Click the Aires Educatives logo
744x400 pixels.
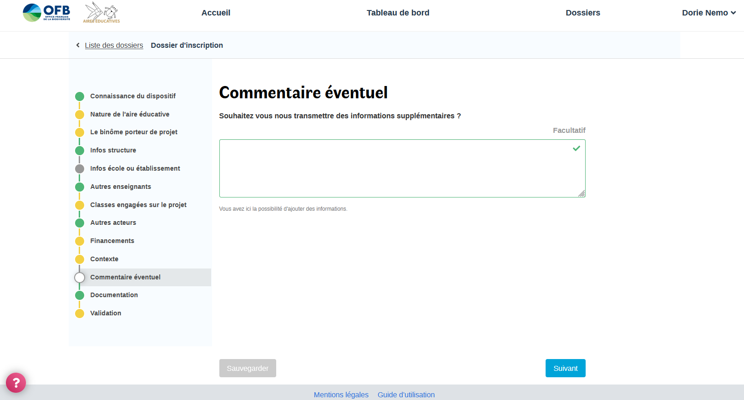101,13
